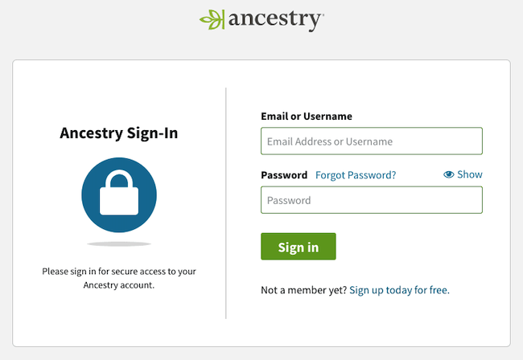Click the vertical divider between panels

(x=226, y=203)
